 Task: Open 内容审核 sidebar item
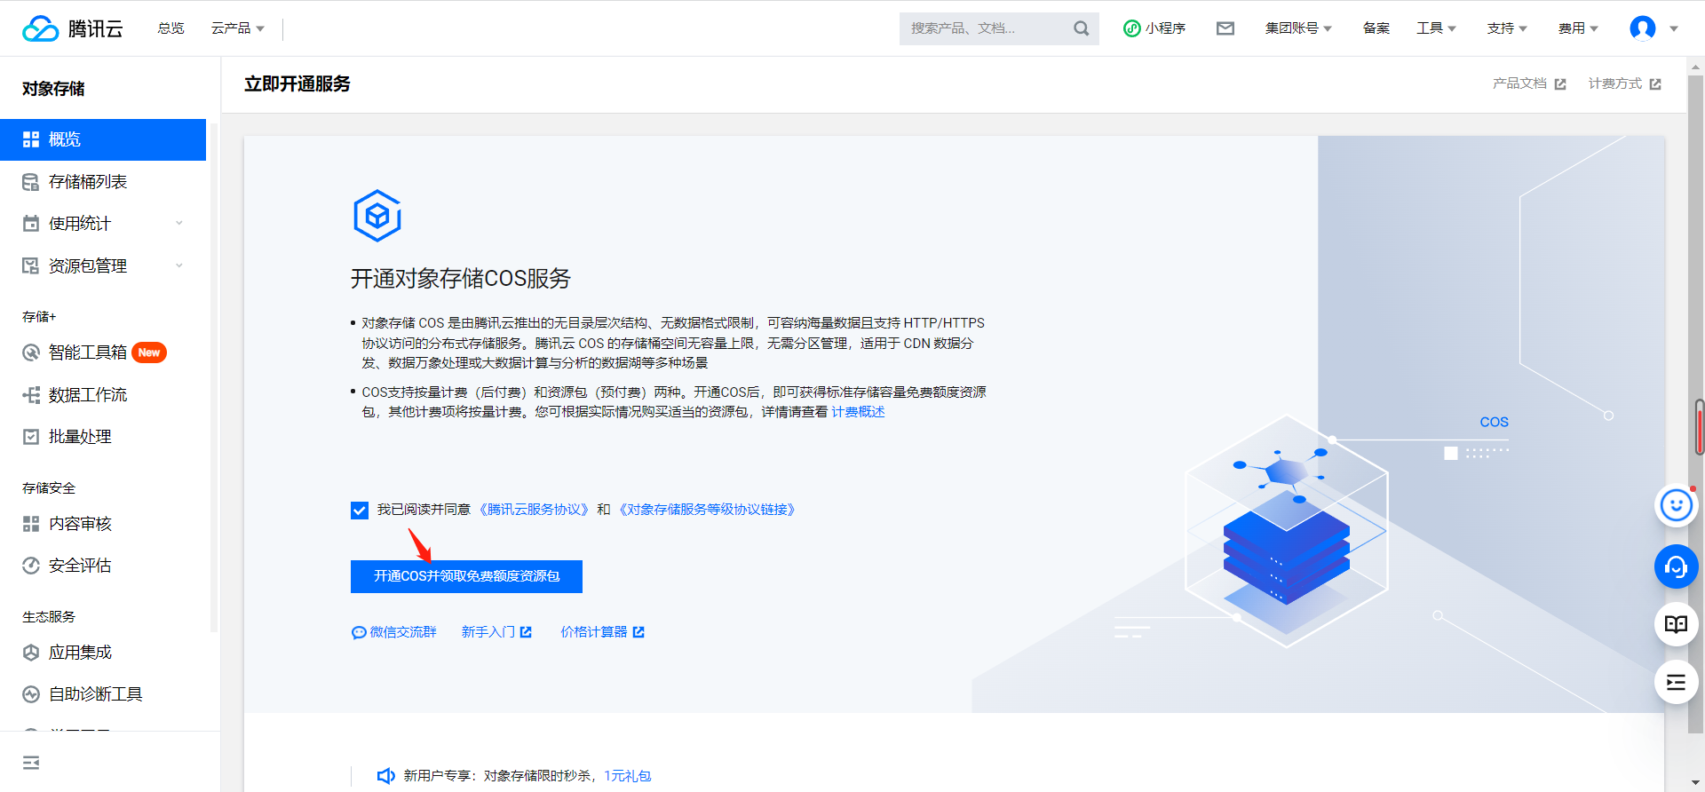[103, 524]
